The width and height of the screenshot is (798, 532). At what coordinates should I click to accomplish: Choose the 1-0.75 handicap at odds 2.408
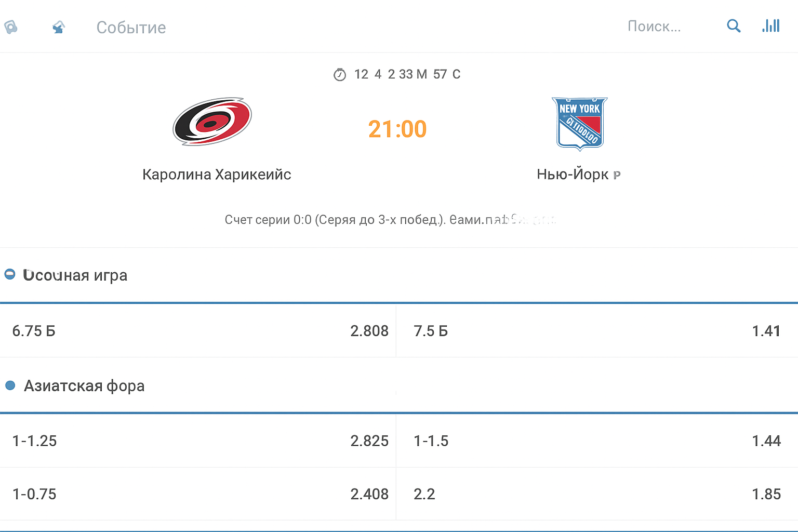[199, 494]
